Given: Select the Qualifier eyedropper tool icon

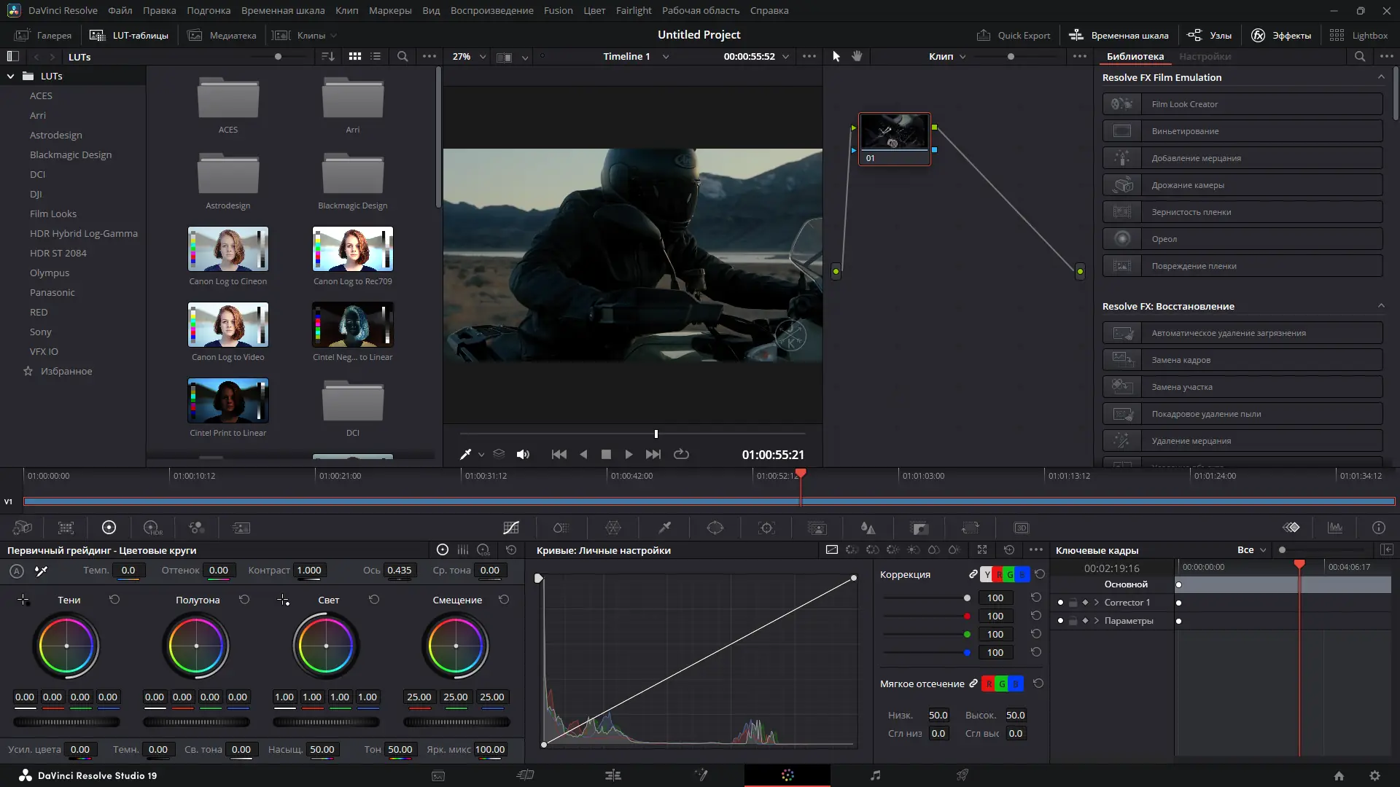Looking at the screenshot, I should click(x=664, y=528).
